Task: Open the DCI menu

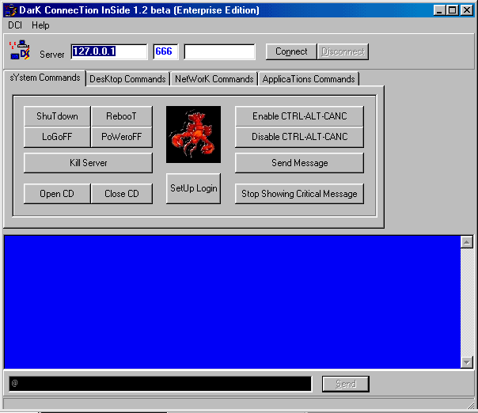Action: [x=15, y=25]
